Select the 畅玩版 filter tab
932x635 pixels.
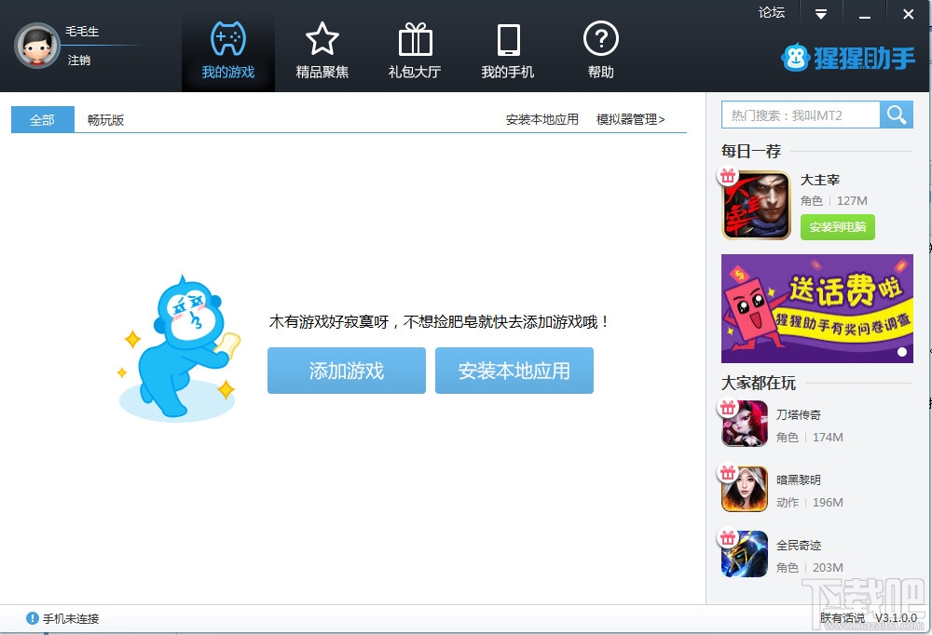tap(106, 120)
